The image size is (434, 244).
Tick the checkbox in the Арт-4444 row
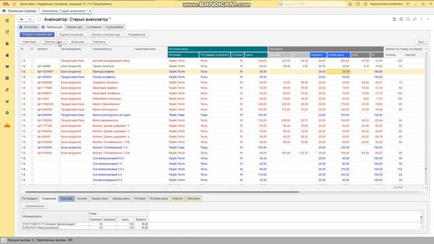pyautogui.click(x=32, y=98)
